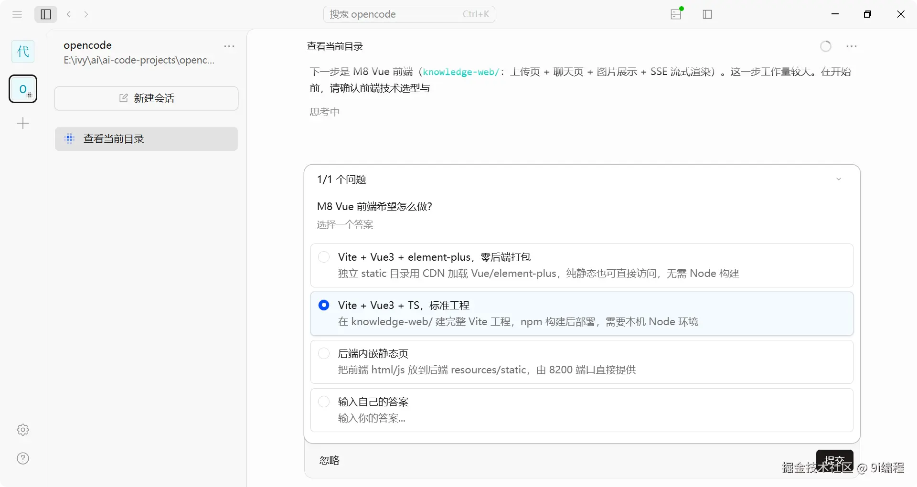The width and height of the screenshot is (917, 487).
Task: Click the 输入你的答案 text field
Action: click(x=372, y=418)
